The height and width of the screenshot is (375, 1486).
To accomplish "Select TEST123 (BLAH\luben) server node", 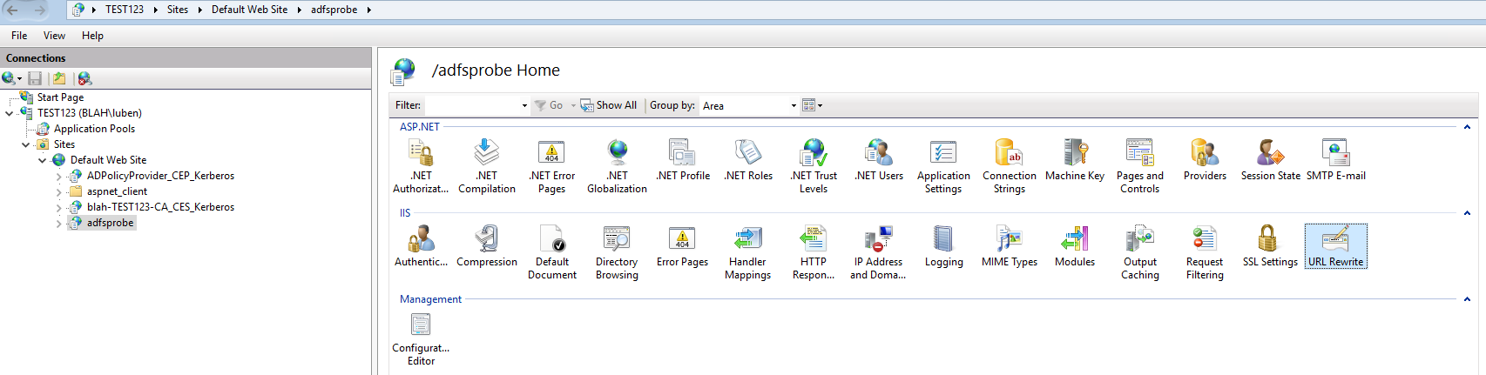I will 89,113.
